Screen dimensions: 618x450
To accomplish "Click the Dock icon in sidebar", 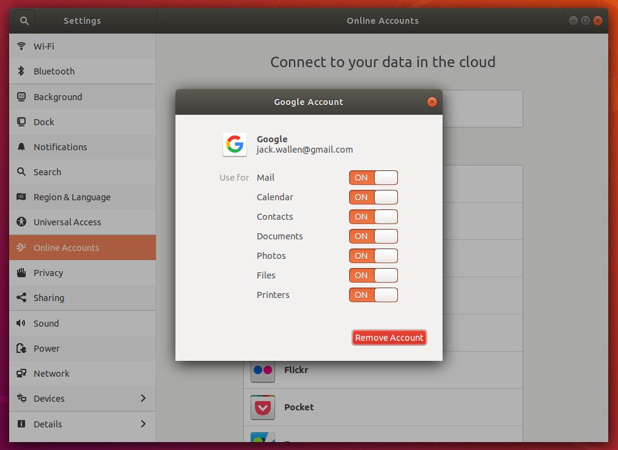I will pos(21,122).
